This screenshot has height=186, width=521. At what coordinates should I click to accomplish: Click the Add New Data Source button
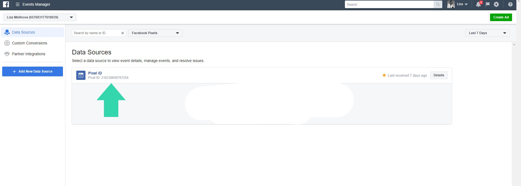33,71
